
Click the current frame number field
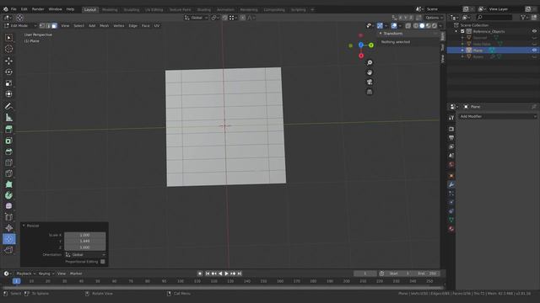coord(365,274)
